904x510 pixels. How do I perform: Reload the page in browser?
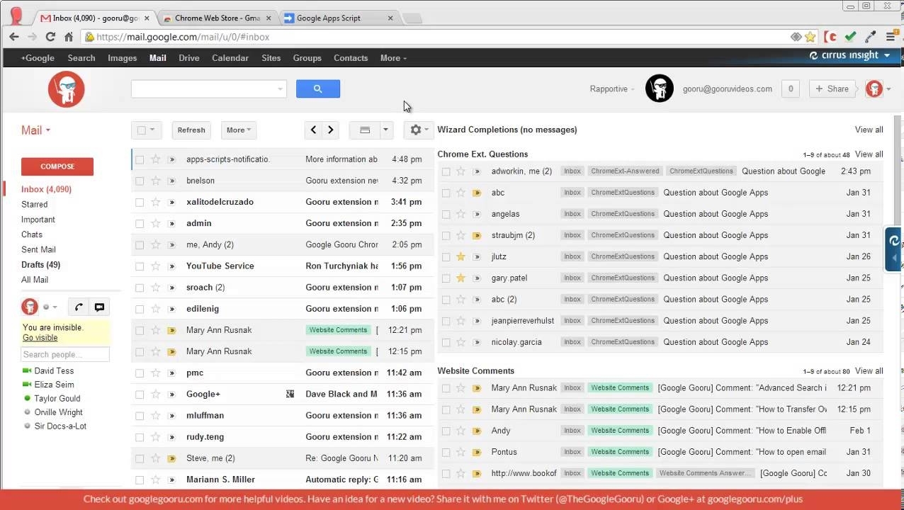tap(50, 37)
